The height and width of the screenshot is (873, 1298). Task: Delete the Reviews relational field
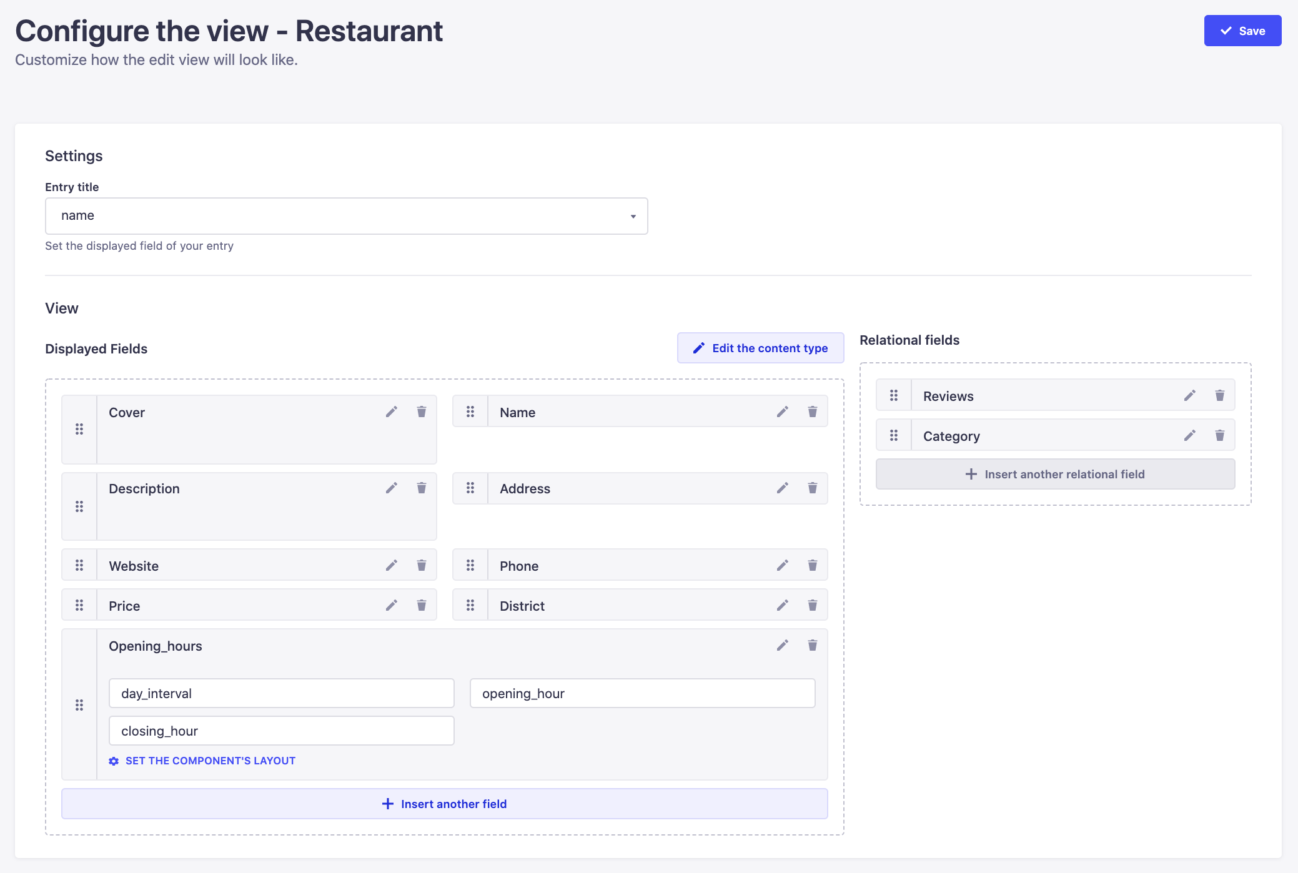[x=1220, y=395]
